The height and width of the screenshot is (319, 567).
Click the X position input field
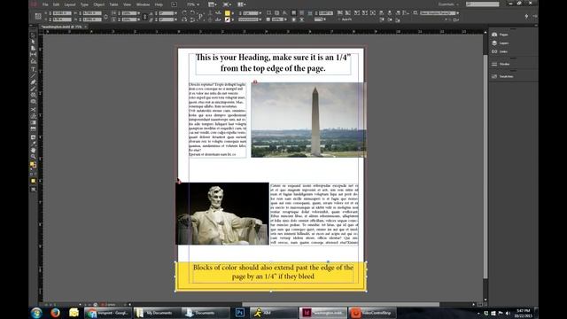coord(62,13)
